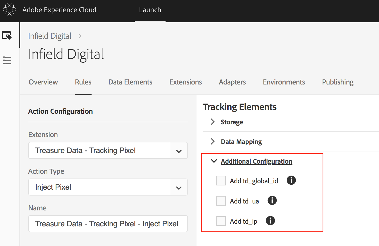379x246 pixels.
Task: Click the Add td_global_id label text
Action: pos(254,181)
